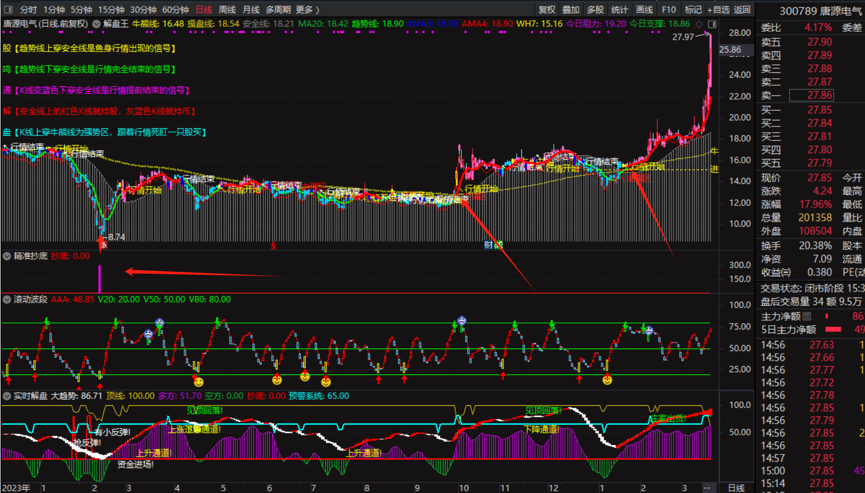
Task: Click the diamond marker icon after 今日支撑
Action: point(699,24)
